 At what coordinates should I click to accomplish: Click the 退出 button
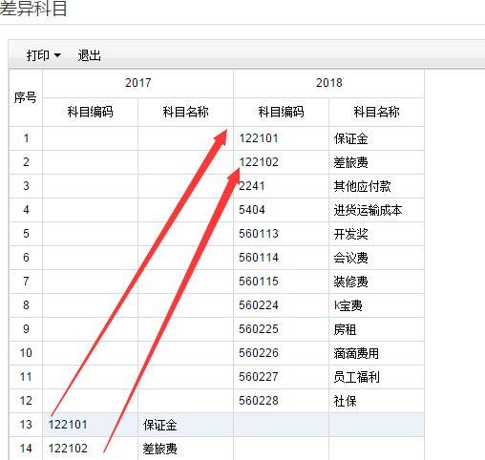(90, 55)
